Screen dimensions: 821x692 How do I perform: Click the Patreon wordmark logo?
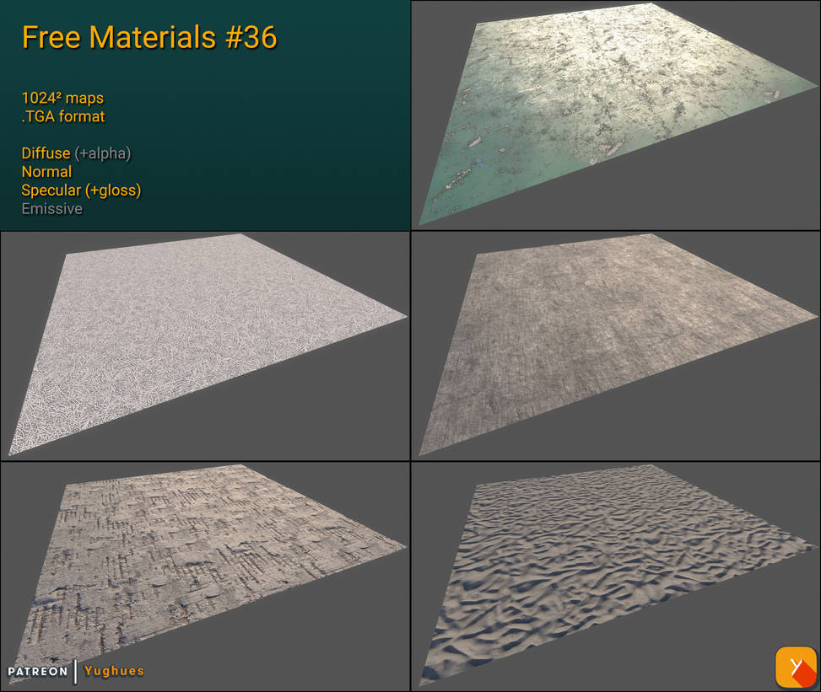(40, 671)
